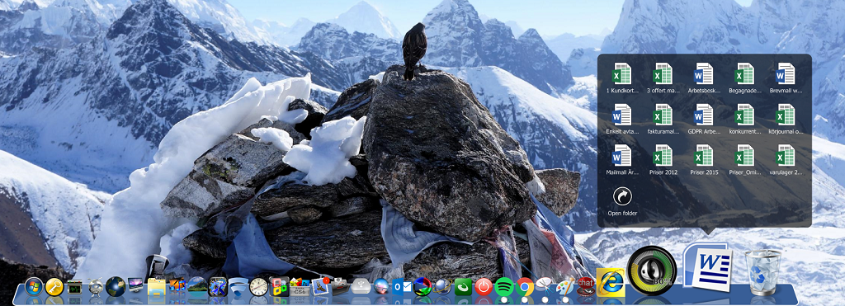Open the analog clock dock icon

(x=258, y=286)
